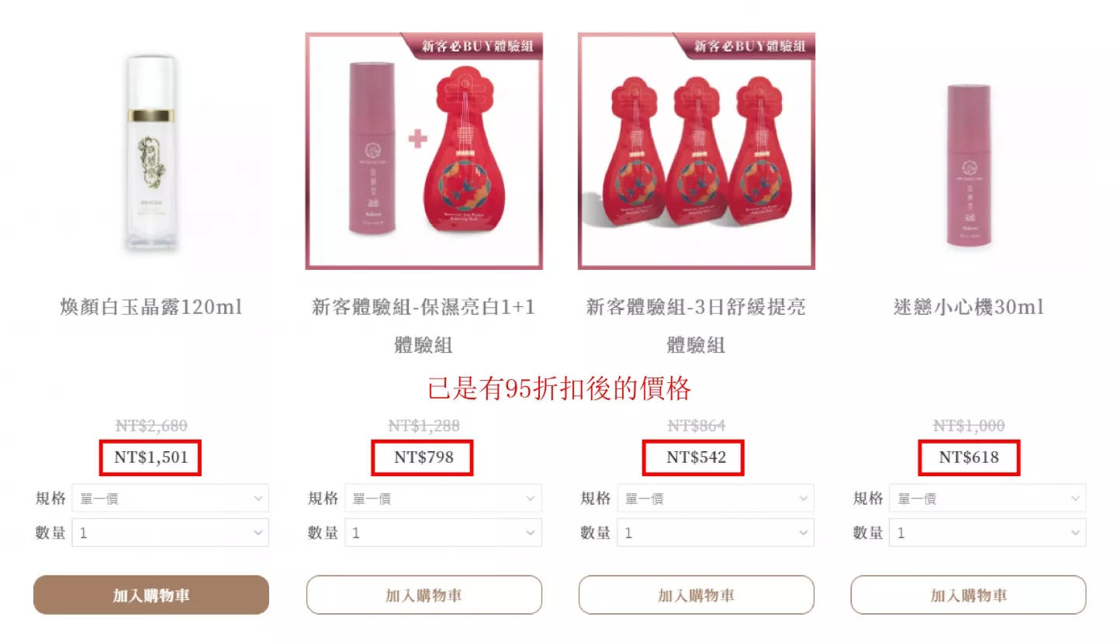Expand 規格 dropdown for 保濕亮白1+1 set
Image resolution: width=1117 pixels, height=642 pixels.
443,499
